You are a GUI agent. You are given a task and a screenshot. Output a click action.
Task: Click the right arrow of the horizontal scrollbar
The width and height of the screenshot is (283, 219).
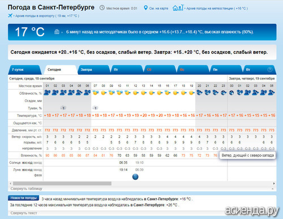tap(274, 183)
